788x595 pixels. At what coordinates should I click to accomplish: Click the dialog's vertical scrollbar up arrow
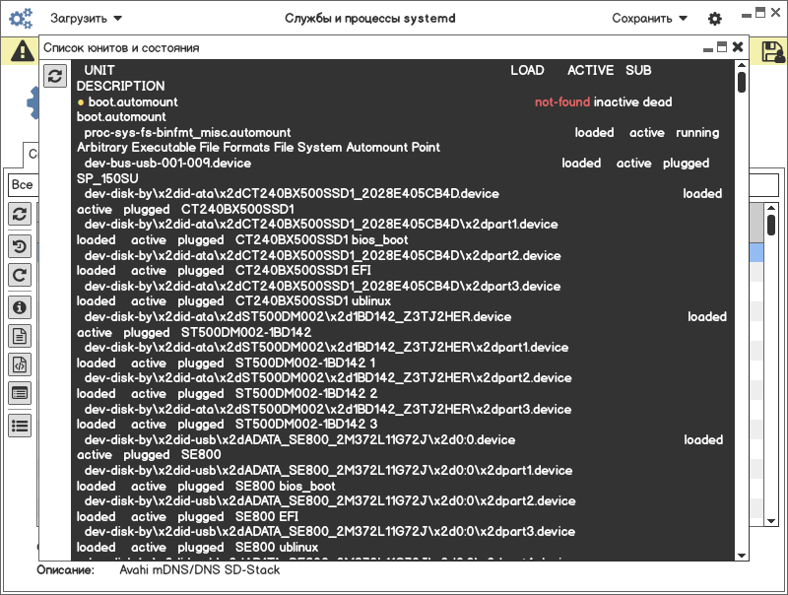coord(742,66)
